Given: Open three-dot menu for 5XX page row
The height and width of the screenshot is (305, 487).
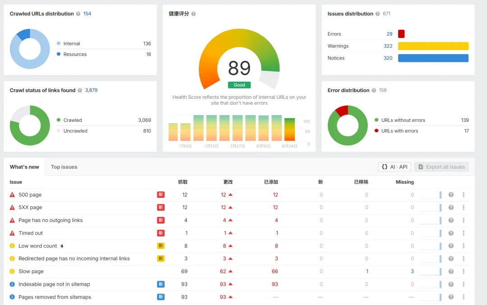Looking at the screenshot, I should coord(464,208).
